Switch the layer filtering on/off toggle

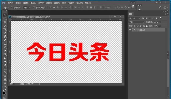[160, 18]
